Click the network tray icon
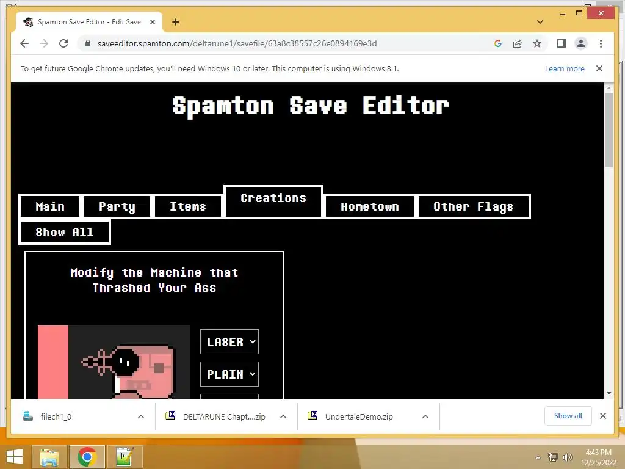Image resolution: width=625 pixels, height=469 pixels. 553,457
